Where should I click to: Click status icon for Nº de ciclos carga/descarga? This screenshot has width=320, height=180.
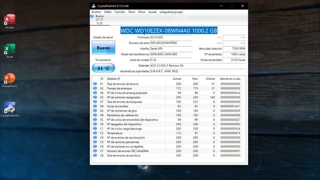pos(95,128)
